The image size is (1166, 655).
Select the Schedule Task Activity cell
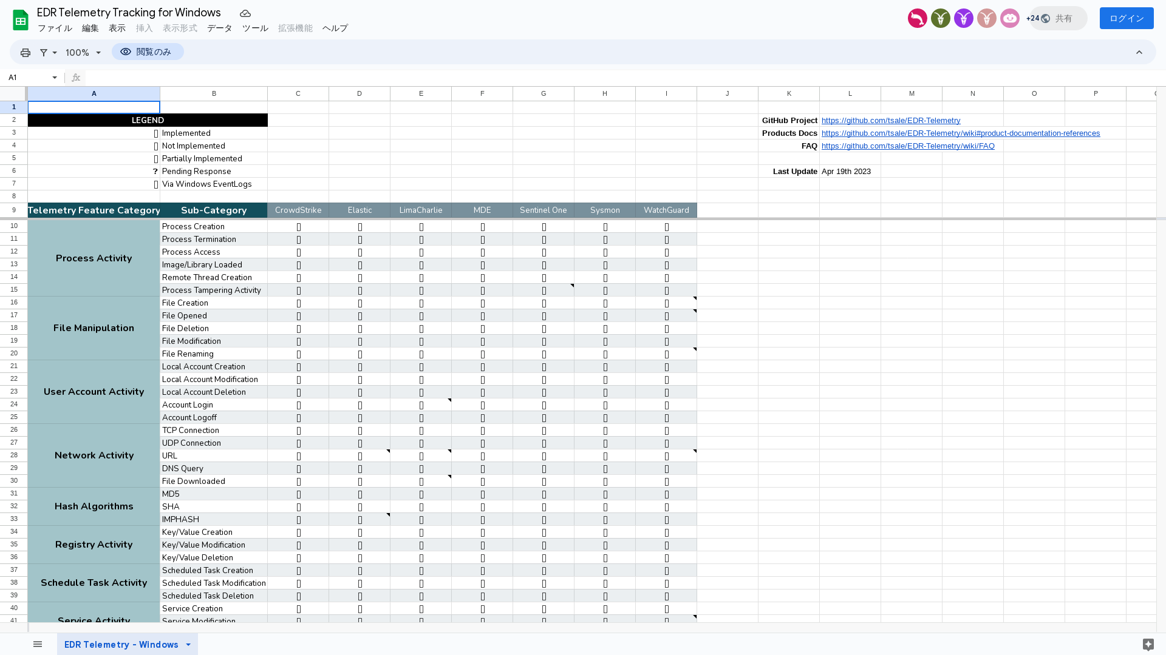(94, 583)
